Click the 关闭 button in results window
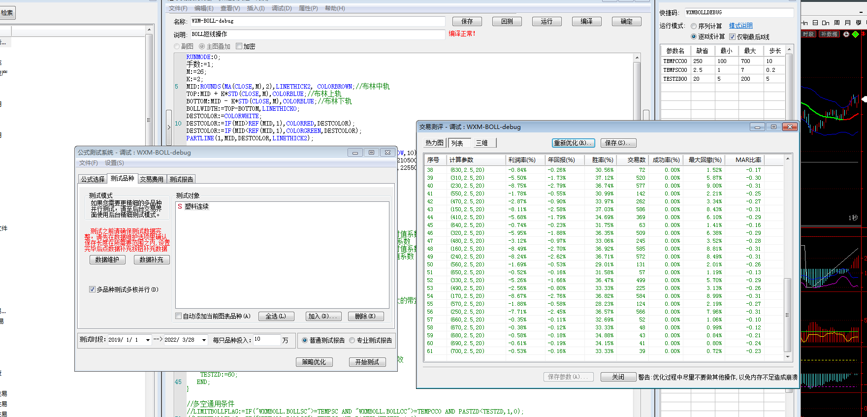 (x=618, y=377)
